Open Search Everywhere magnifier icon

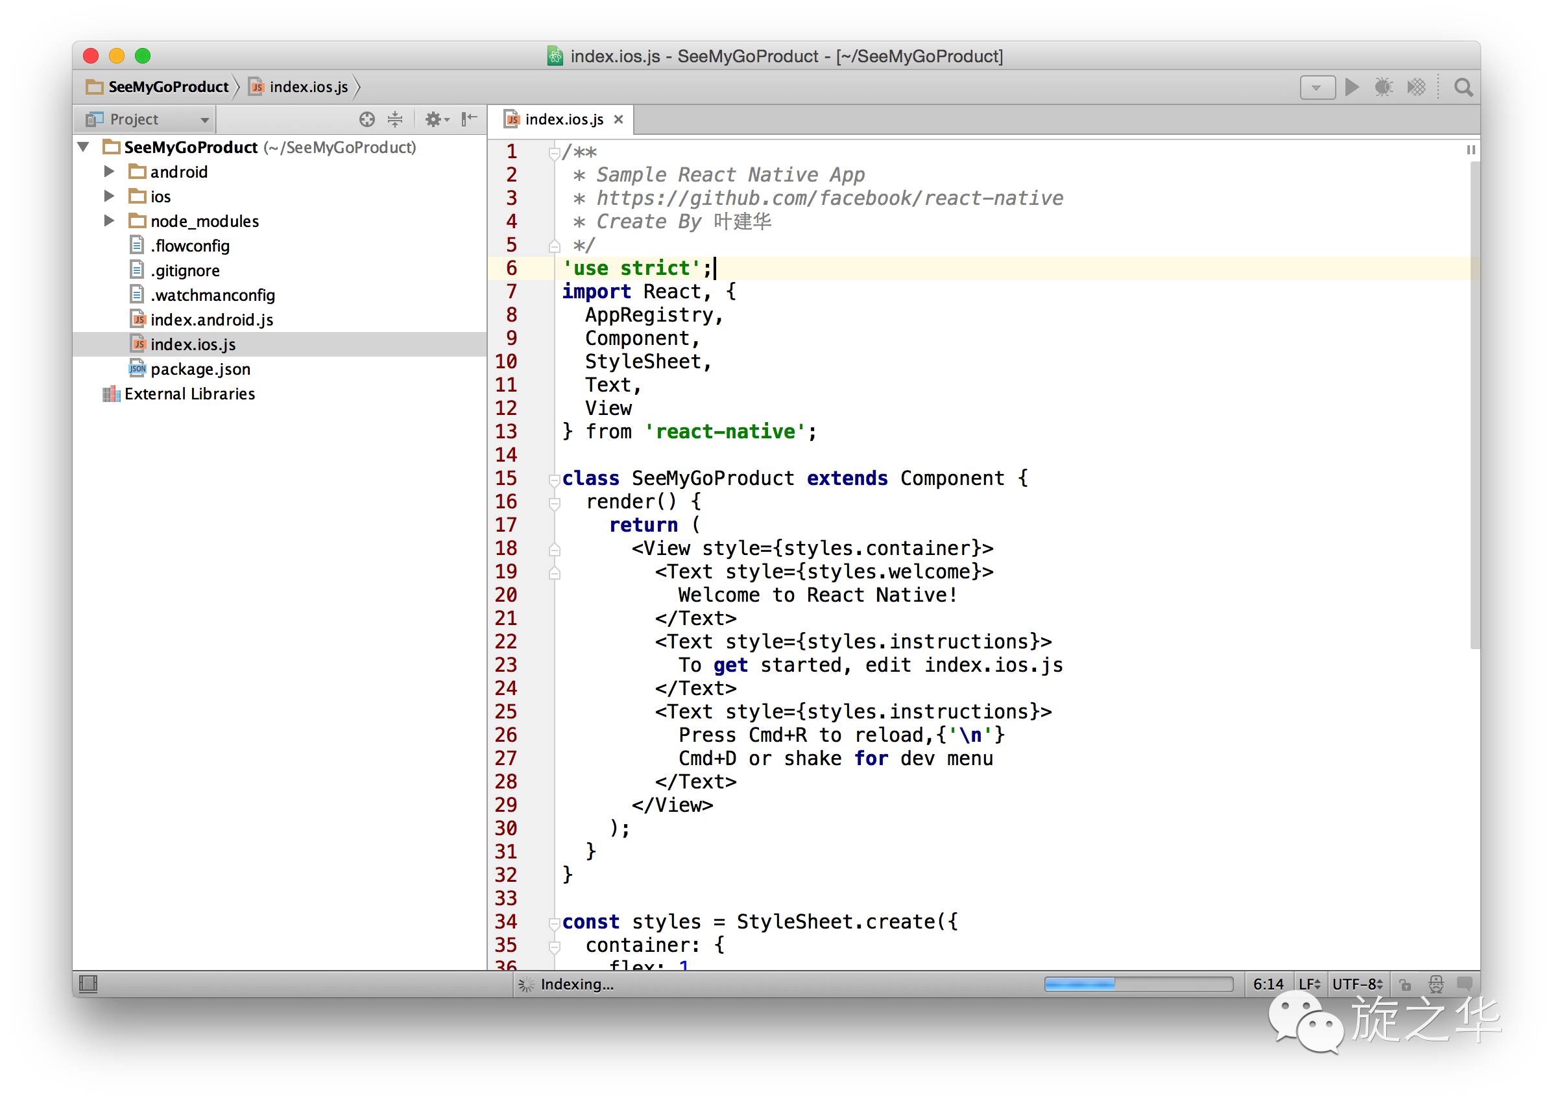[1463, 88]
